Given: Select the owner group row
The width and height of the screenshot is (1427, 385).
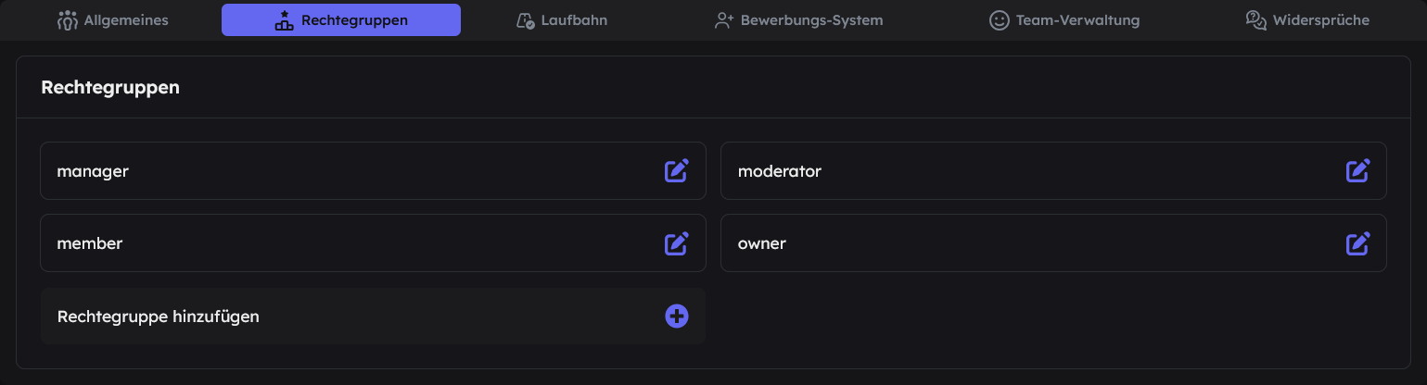Looking at the screenshot, I should [1053, 243].
